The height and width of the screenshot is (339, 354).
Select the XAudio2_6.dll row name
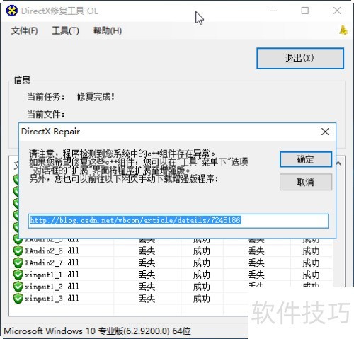pyautogui.click(x=52, y=251)
